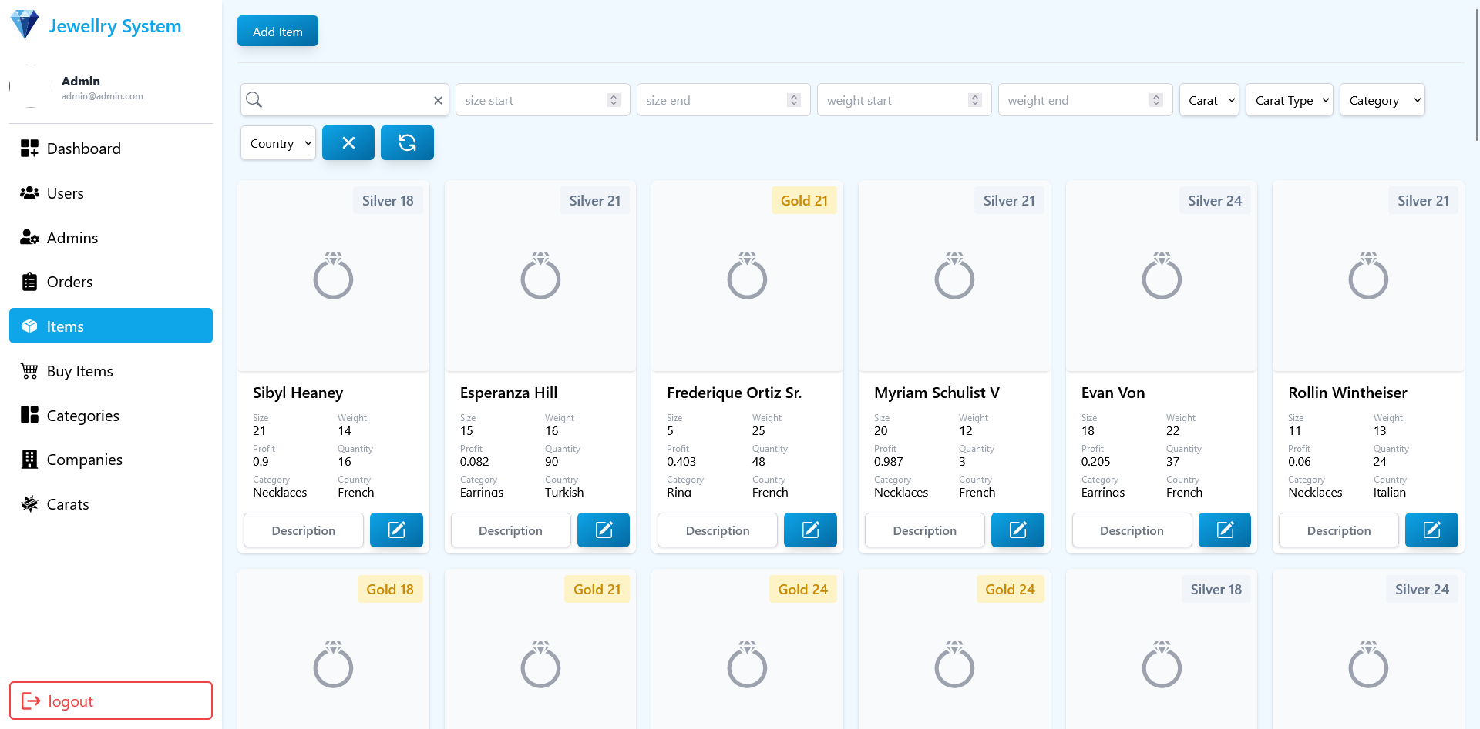Click the edit icon on Sibyl Heaney card
This screenshot has height=729, width=1480.
pos(396,530)
